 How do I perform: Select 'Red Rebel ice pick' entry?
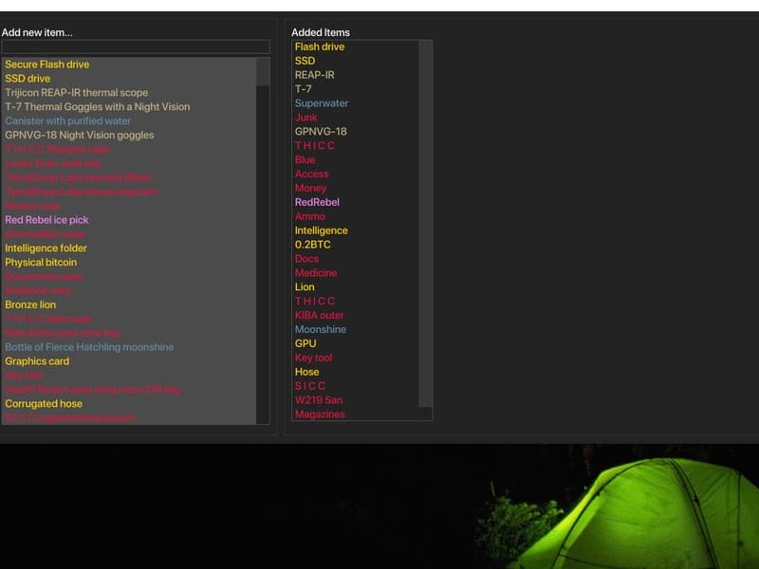(46, 220)
